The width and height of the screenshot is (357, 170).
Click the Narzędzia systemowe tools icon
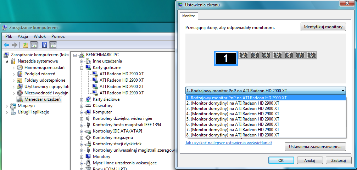(13, 61)
